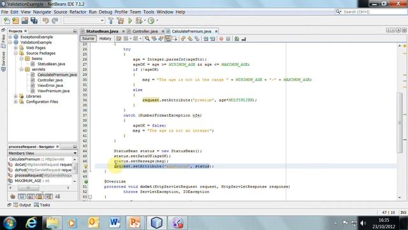This screenshot has height=230, width=408.
Task: Open the Members View dropdown
Action: click(75, 153)
